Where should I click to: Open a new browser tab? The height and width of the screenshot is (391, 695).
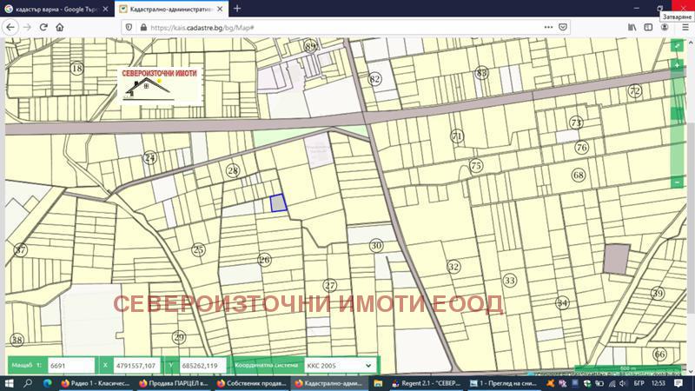click(x=237, y=9)
